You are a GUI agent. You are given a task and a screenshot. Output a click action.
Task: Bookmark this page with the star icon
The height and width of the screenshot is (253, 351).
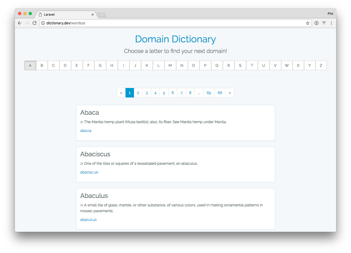click(x=308, y=23)
